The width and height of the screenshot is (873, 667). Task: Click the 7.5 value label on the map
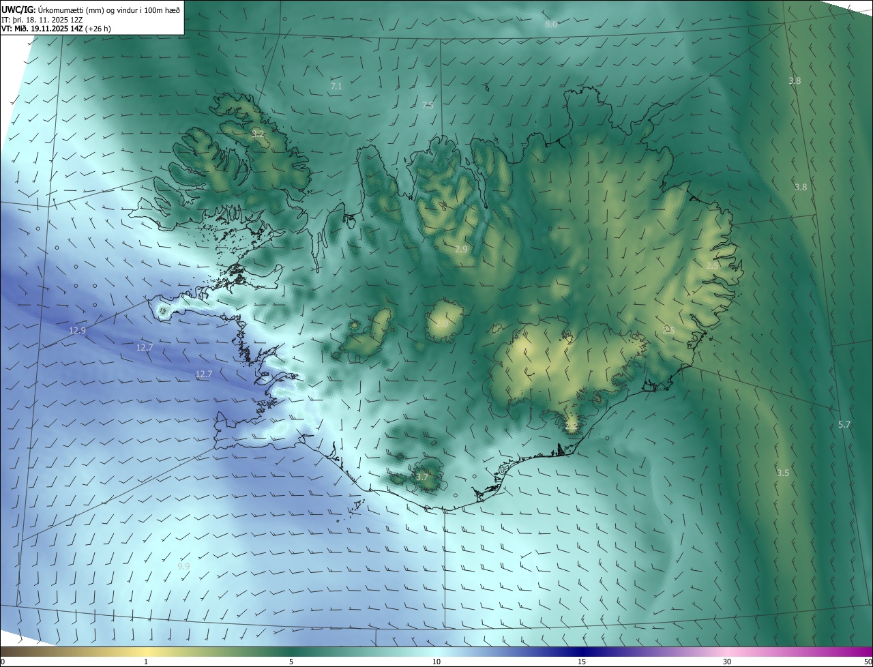pos(428,105)
